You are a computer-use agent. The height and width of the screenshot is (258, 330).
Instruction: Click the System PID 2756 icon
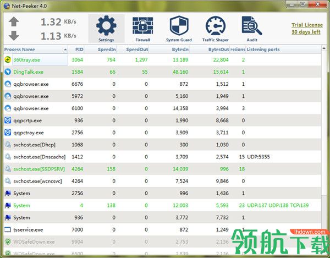click(x=8, y=193)
